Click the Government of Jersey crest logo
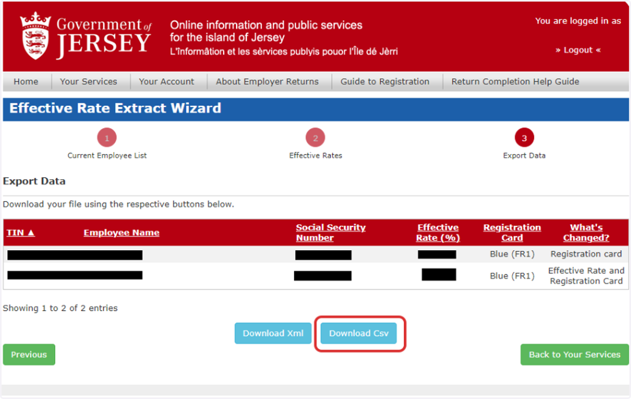 pos(36,36)
